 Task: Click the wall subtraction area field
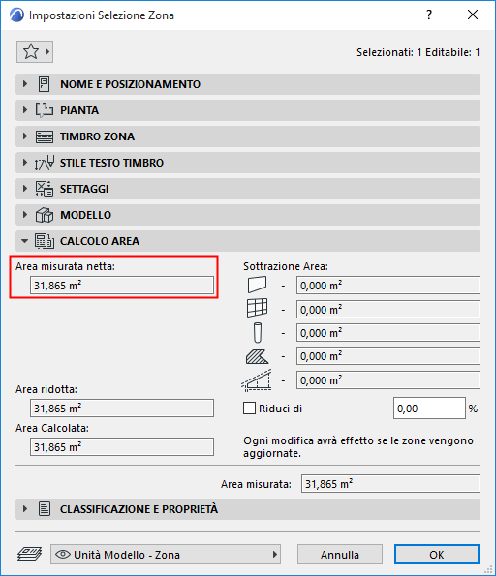click(x=388, y=286)
